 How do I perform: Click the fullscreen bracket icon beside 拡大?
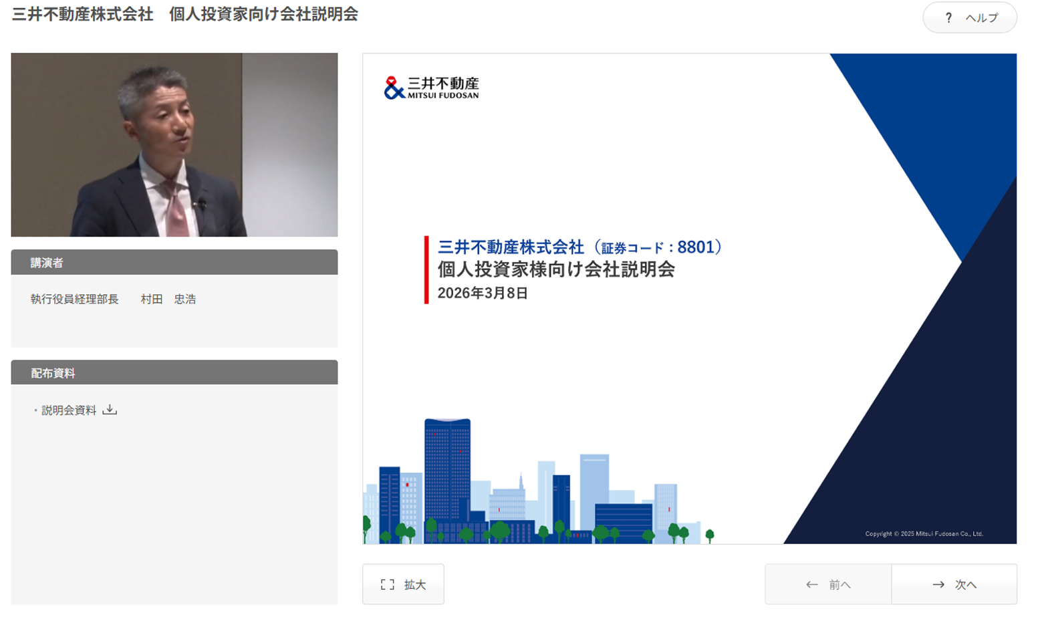[x=387, y=585]
